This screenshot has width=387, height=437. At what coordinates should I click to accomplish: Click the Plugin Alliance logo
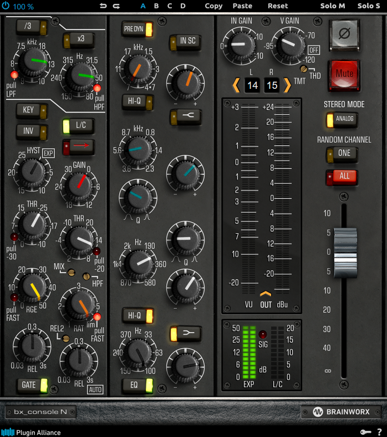click(31, 432)
